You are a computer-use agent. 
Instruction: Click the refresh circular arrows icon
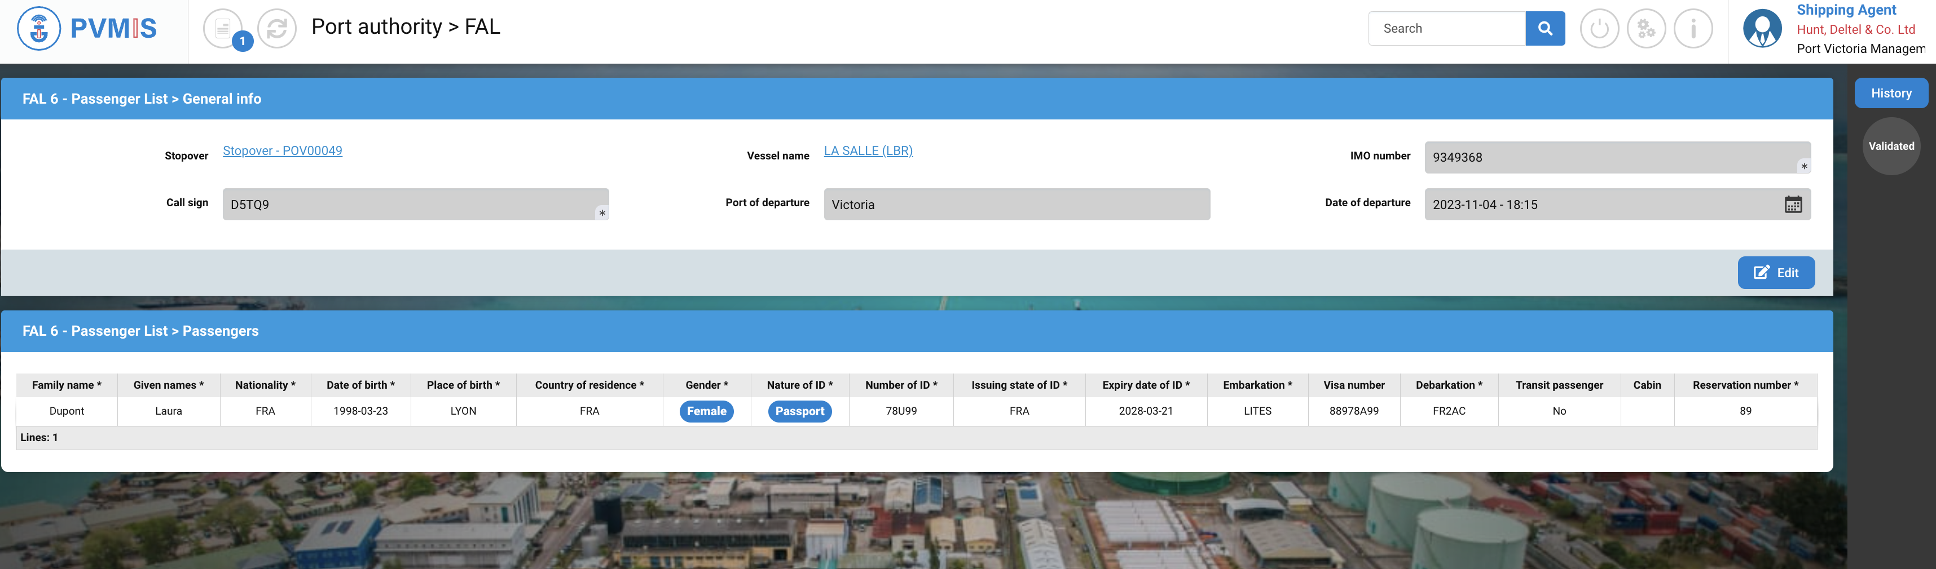276,29
